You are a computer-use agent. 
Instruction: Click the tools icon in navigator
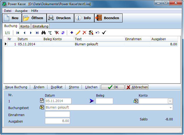[91, 33]
